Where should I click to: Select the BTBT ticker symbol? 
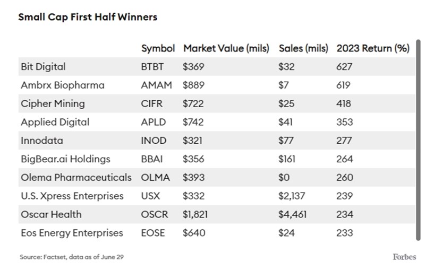click(x=154, y=67)
